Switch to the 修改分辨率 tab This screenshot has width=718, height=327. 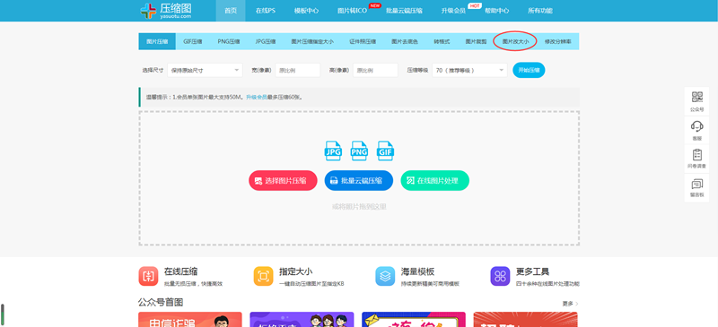tap(557, 41)
